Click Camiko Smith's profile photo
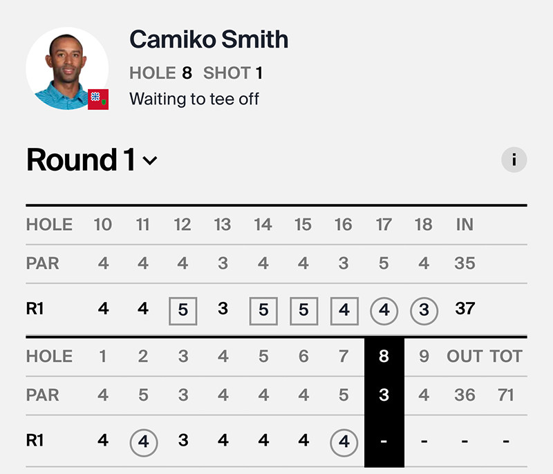Image resolution: width=553 pixels, height=474 pixels. click(x=66, y=68)
